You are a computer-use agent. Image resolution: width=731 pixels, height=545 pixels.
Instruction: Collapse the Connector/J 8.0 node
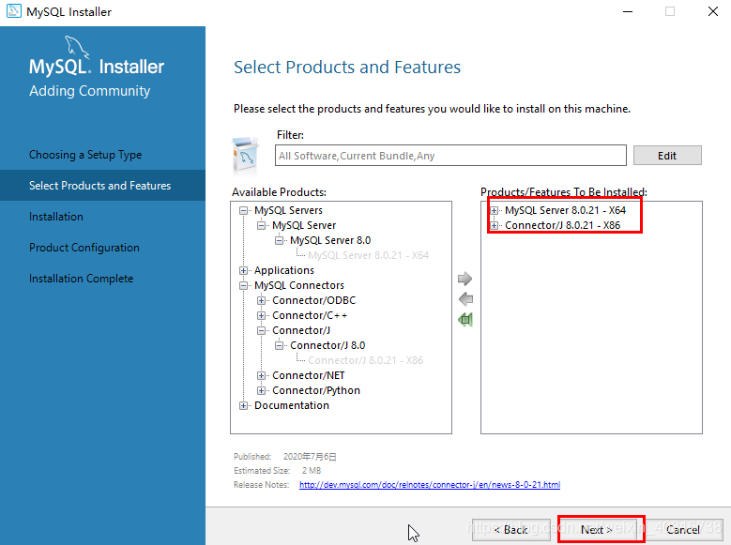coord(279,345)
